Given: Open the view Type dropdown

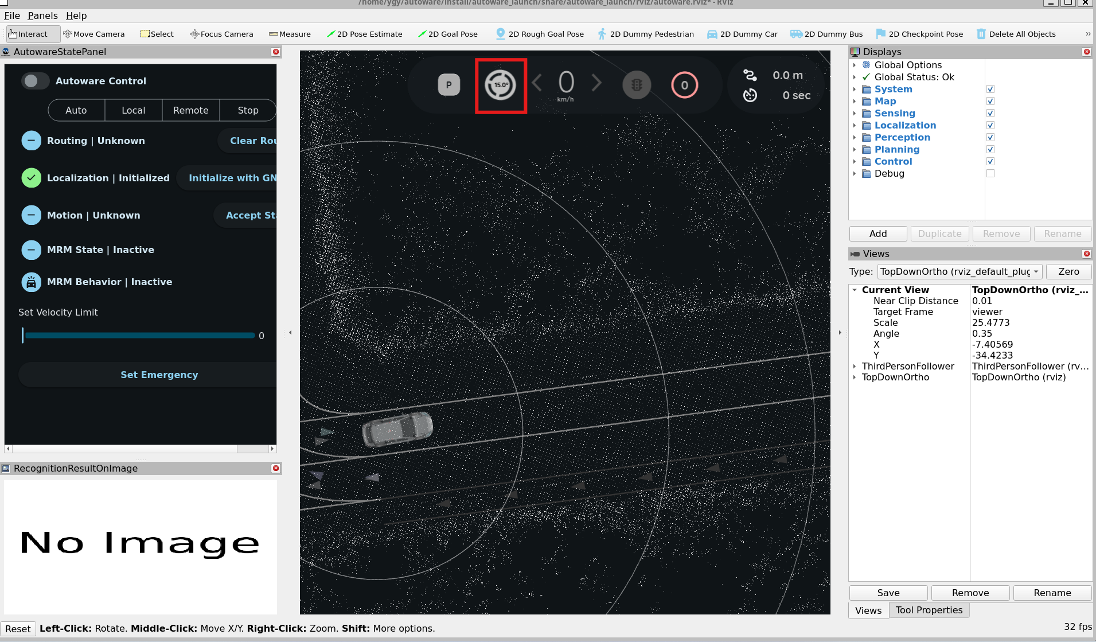Looking at the screenshot, I should pyautogui.click(x=960, y=271).
